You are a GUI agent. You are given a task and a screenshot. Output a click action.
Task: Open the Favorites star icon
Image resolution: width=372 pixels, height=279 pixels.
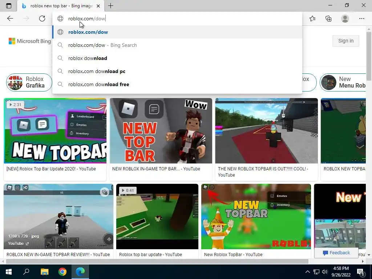pos(312,19)
